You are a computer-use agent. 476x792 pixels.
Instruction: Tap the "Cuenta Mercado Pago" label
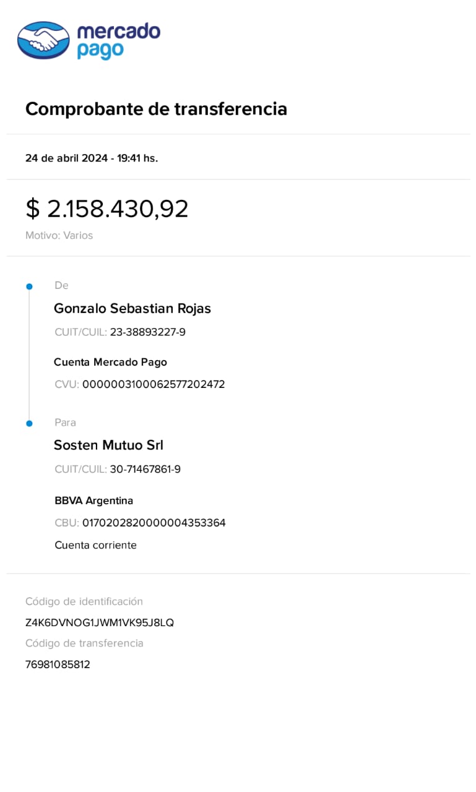click(x=110, y=362)
